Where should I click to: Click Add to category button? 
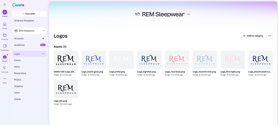[x=253, y=36]
